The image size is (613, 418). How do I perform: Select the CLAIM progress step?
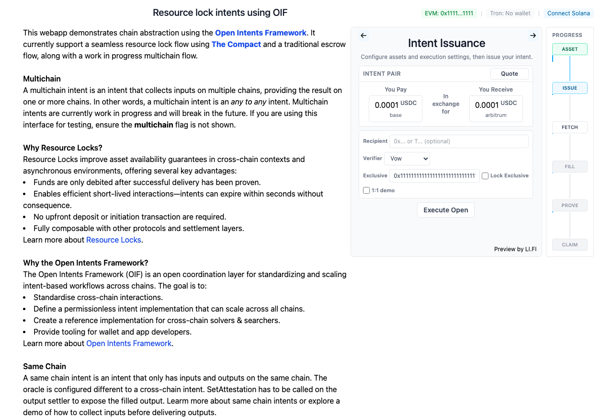click(570, 244)
